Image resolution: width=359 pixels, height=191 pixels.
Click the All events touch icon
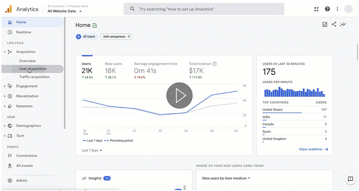click(x=10, y=166)
